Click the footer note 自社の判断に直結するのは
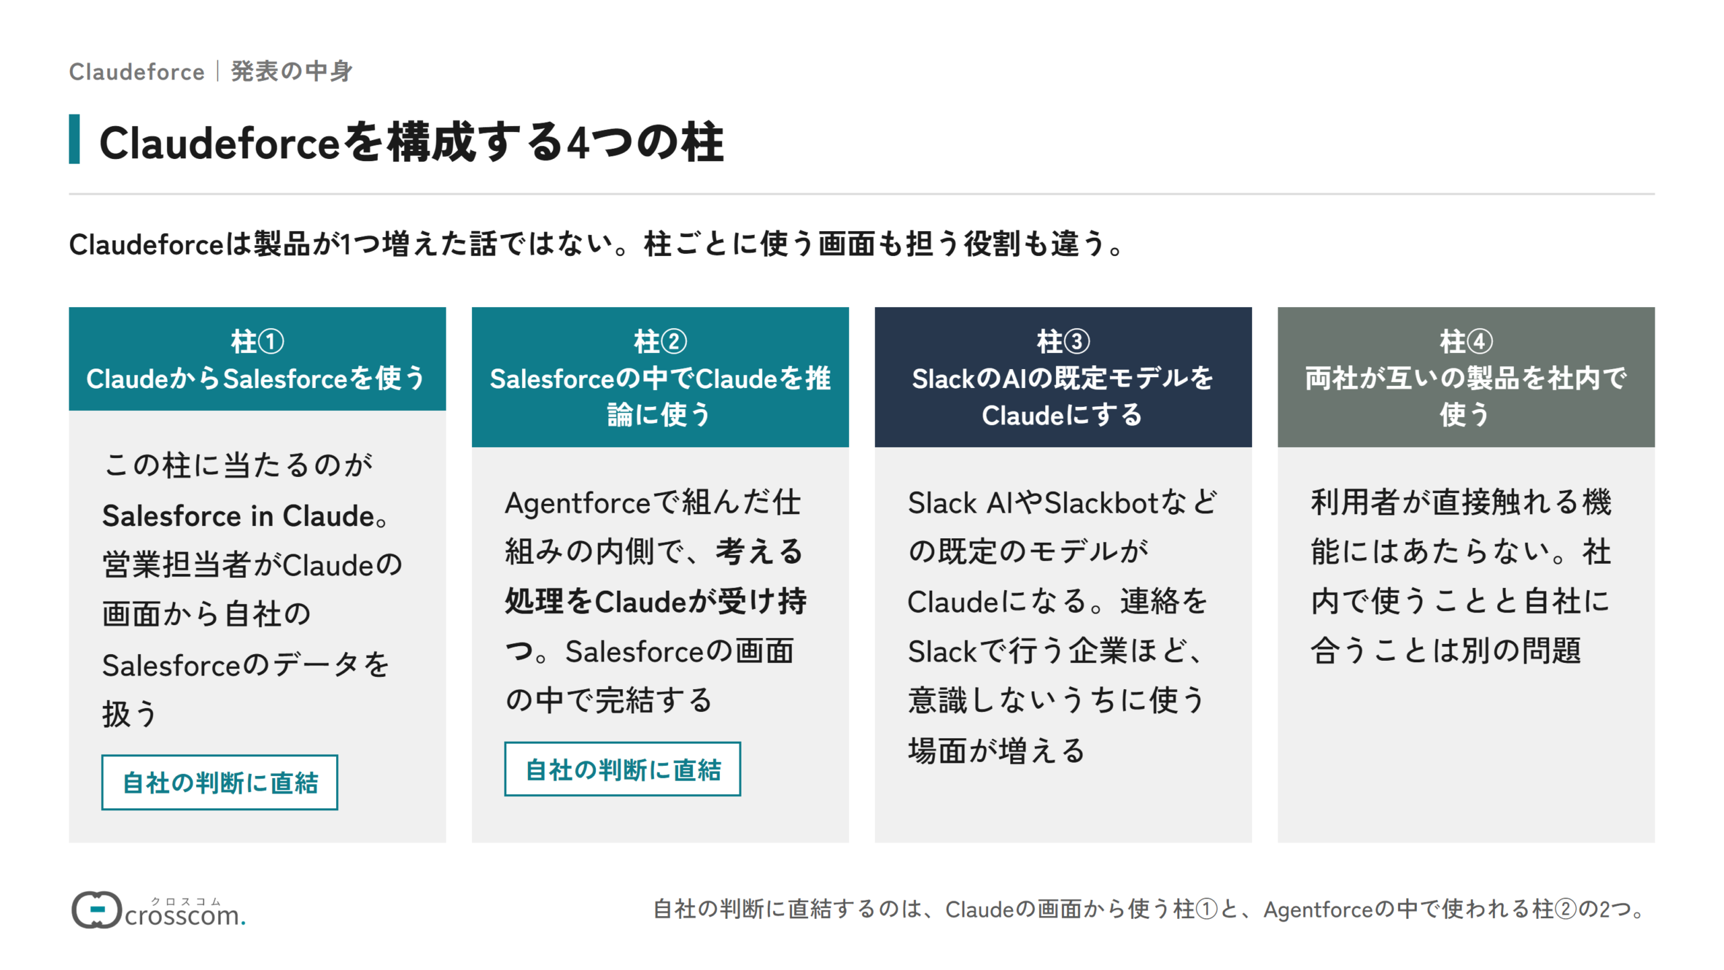 tap(1150, 909)
